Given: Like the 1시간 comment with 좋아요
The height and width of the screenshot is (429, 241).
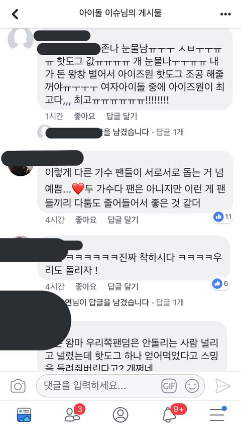Looking at the screenshot, I should (x=84, y=116).
